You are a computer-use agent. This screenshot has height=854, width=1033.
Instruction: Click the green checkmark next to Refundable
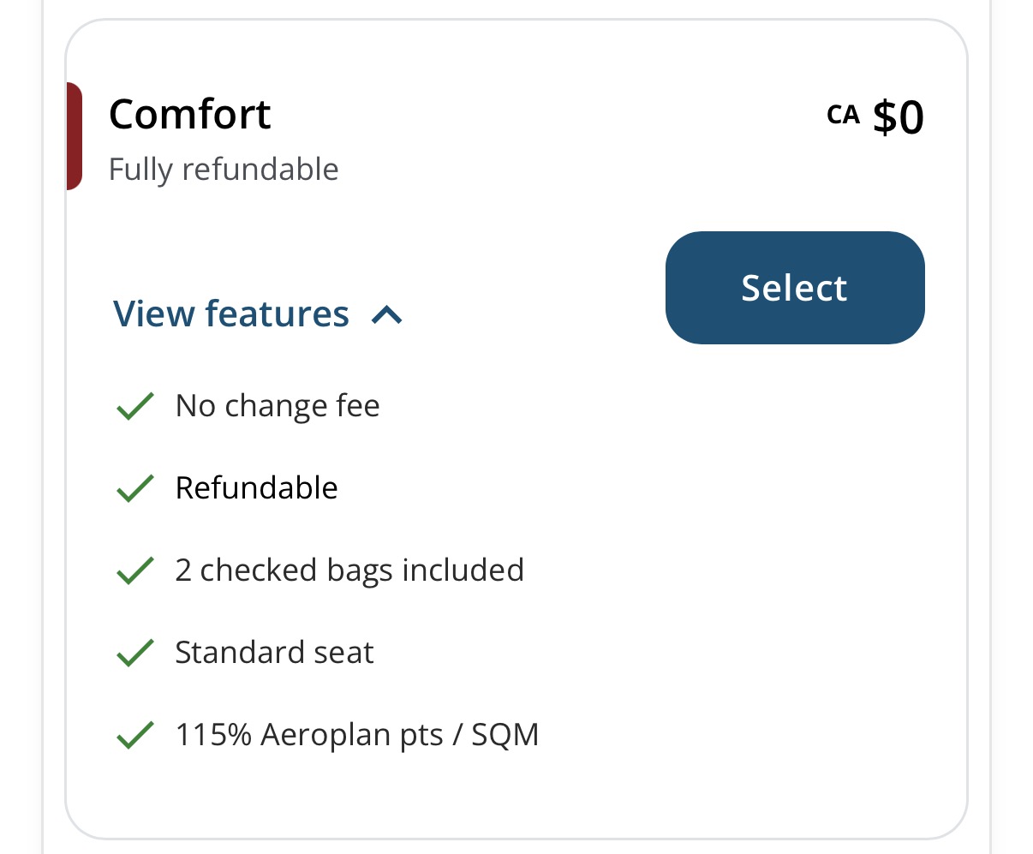[x=134, y=488]
